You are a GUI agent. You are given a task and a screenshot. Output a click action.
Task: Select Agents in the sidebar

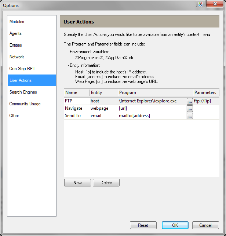(32, 33)
